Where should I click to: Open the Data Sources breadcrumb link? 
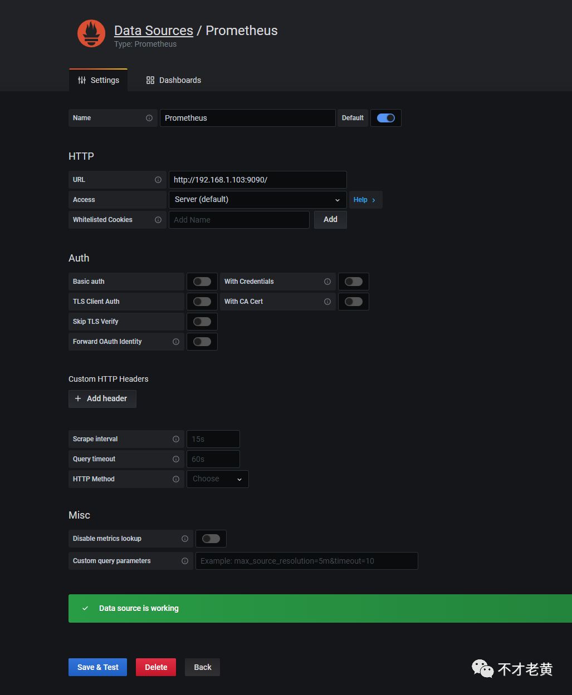(x=154, y=31)
